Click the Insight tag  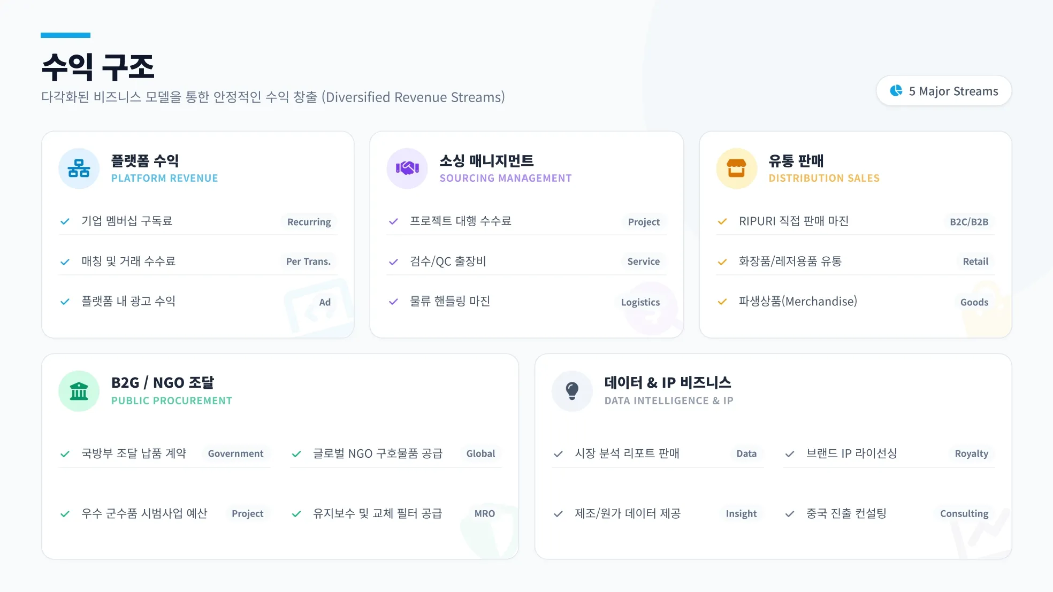click(x=741, y=513)
